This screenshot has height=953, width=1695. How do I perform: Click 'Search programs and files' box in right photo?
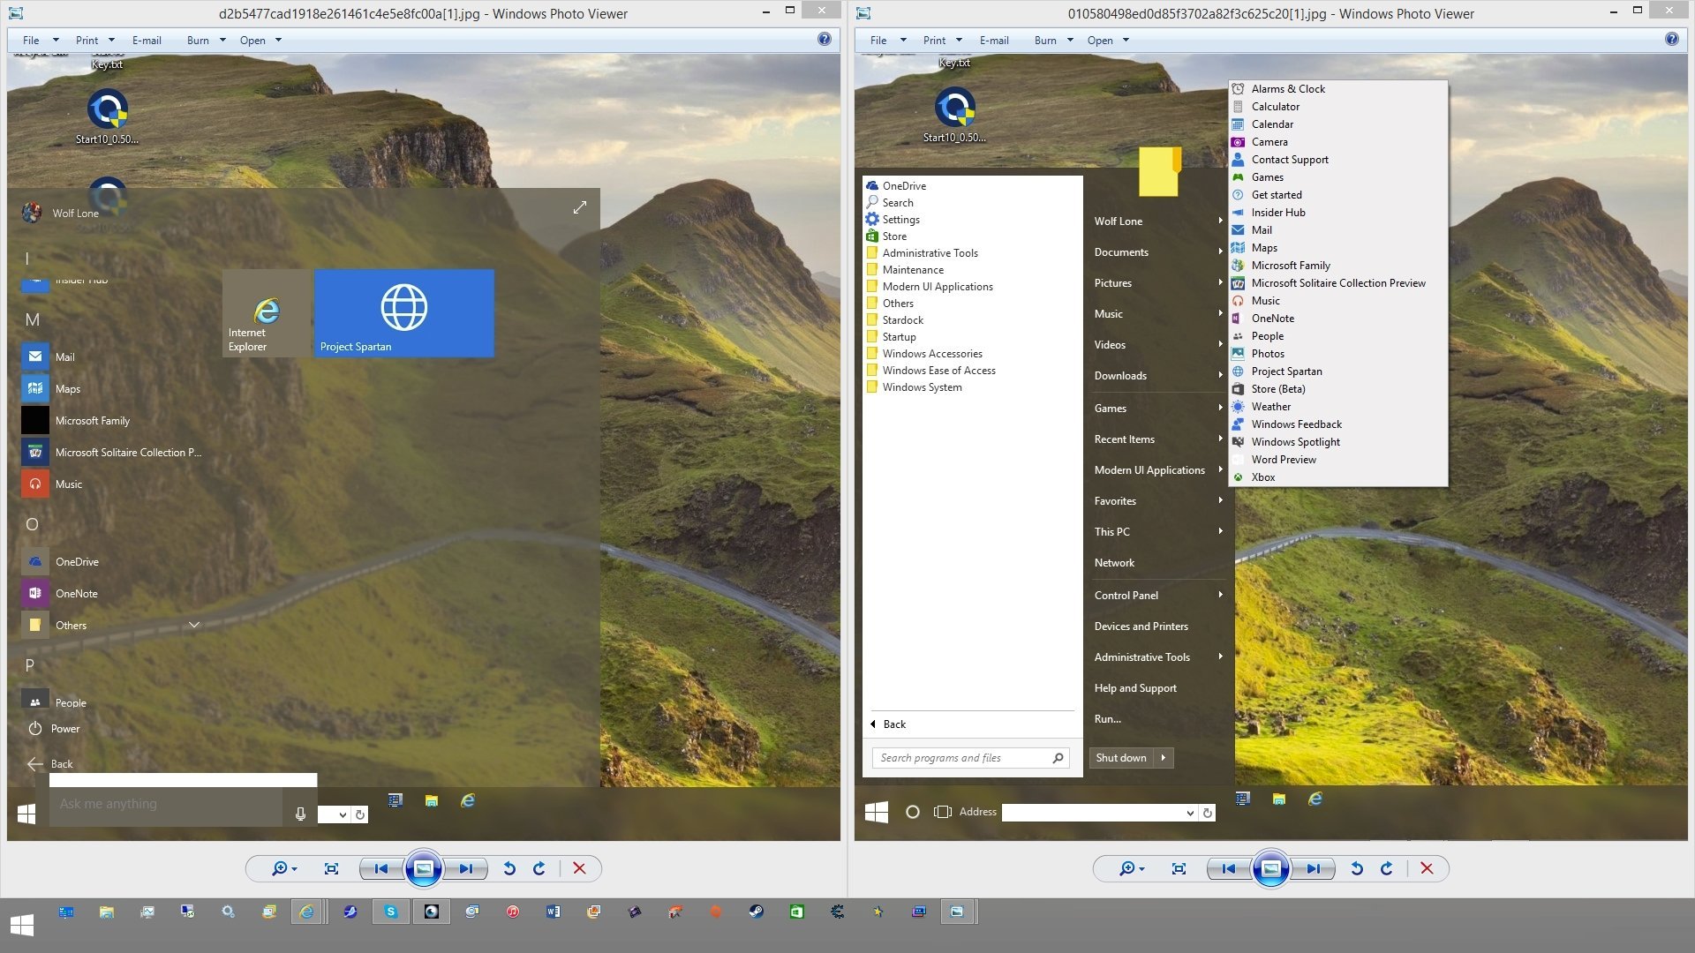click(971, 758)
